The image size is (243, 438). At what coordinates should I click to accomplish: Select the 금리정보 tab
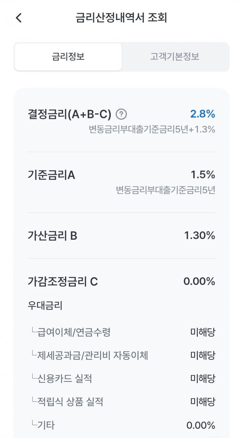click(x=68, y=56)
